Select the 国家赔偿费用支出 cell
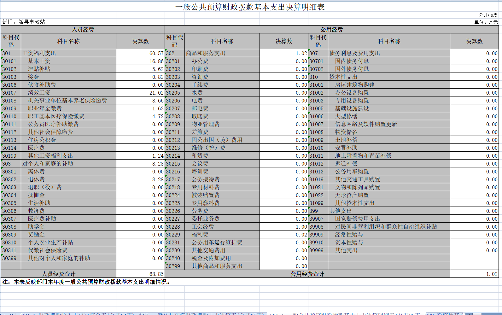This screenshot has height=315, width=502. (389, 219)
